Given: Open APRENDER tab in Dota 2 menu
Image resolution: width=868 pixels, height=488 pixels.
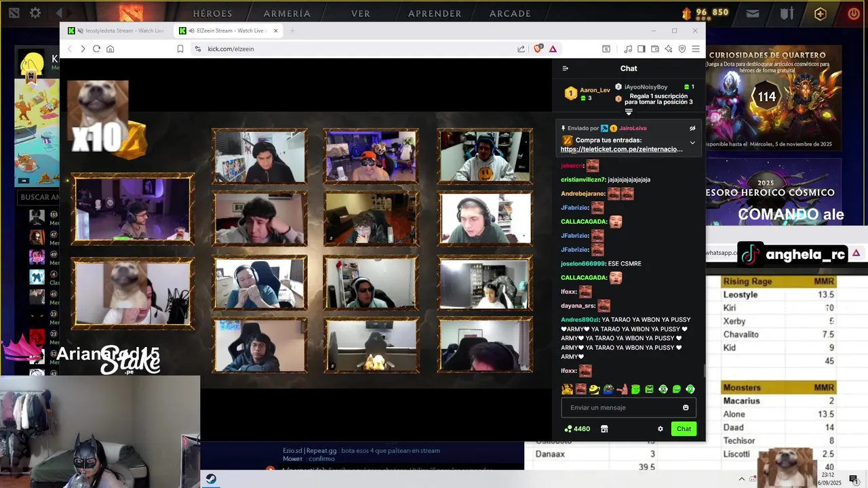Looking at the screenshot, I should coord(435,14).
